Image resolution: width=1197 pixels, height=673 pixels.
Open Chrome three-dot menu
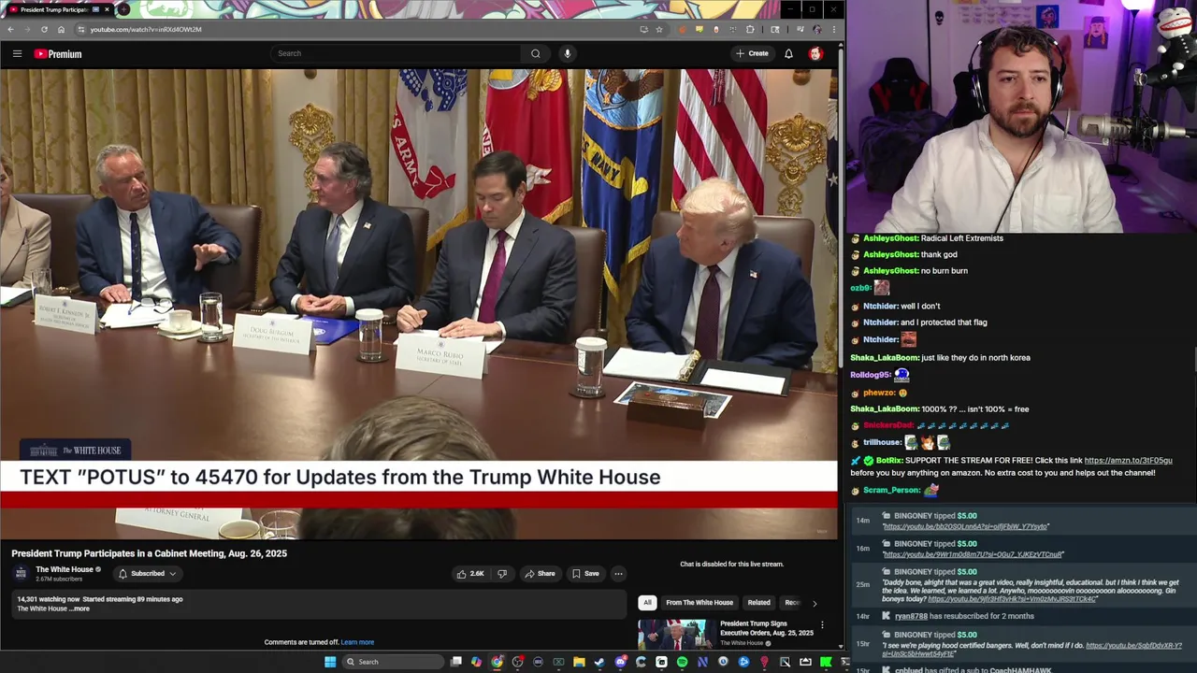[x=833, y=29]
